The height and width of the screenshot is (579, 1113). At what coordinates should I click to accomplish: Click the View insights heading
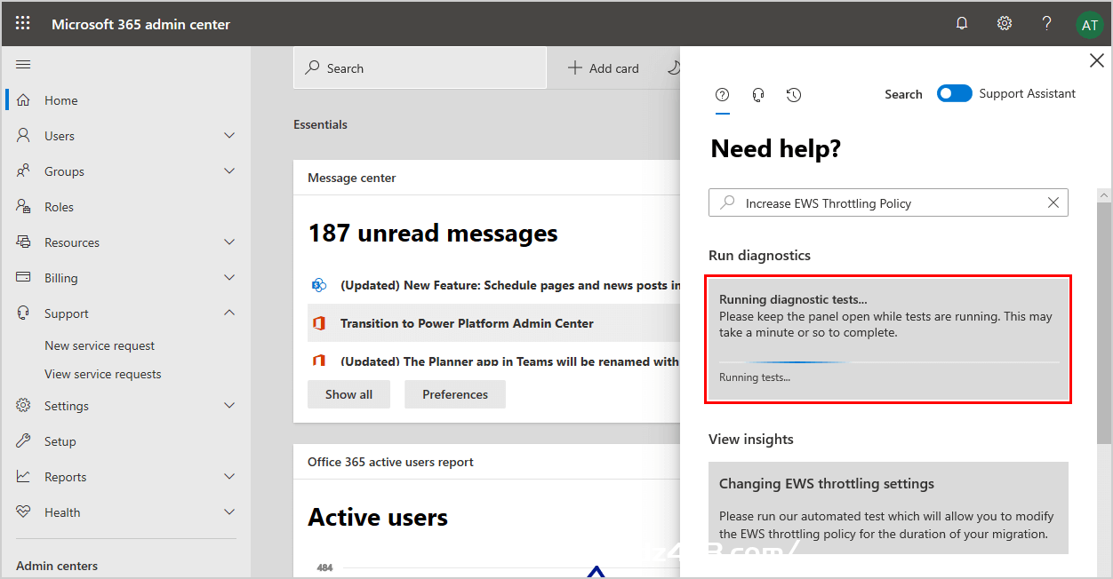pos(751,439)
